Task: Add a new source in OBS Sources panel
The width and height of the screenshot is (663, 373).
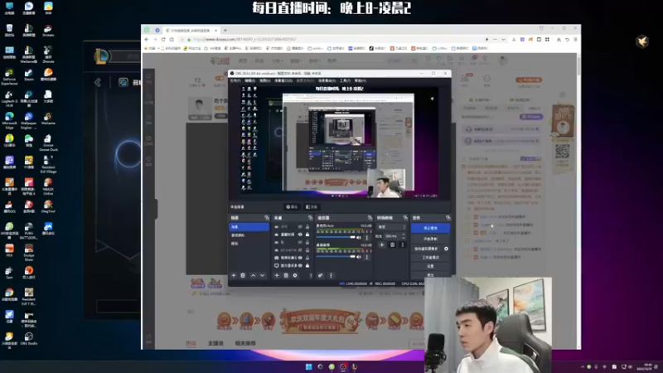Action: pos(277,275)
